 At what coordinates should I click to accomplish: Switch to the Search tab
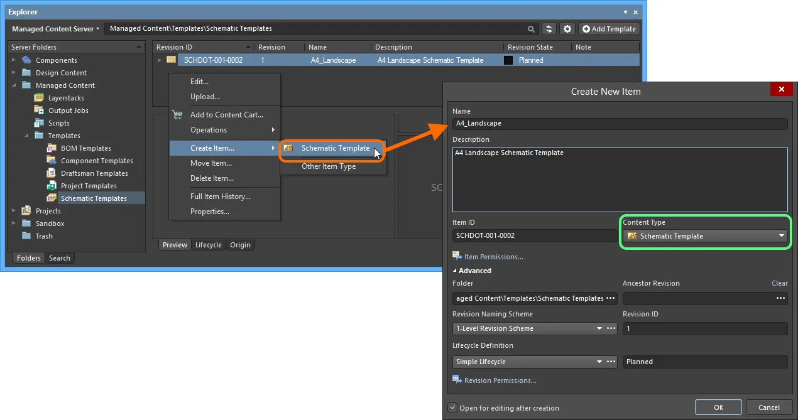[60, 258]
